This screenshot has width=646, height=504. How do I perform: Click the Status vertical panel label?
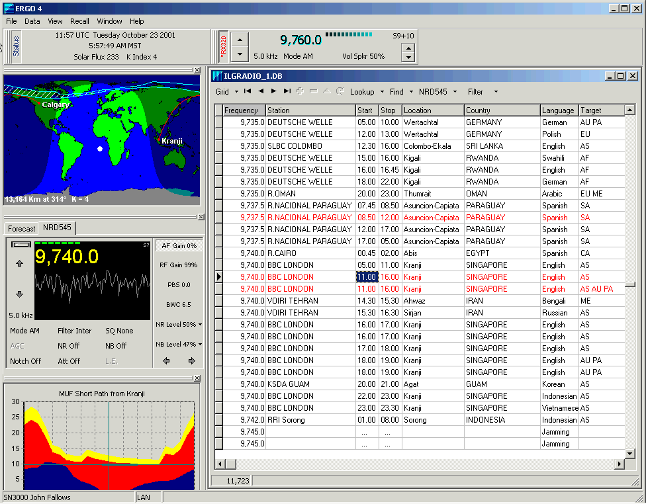click(x=16, y=46)
